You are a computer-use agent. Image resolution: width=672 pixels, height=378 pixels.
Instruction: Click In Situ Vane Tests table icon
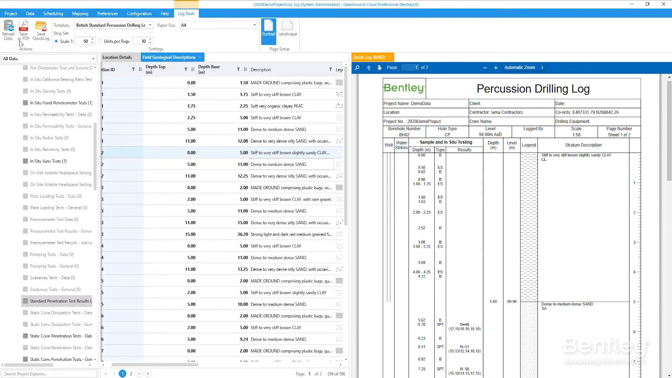pos(25,161)
